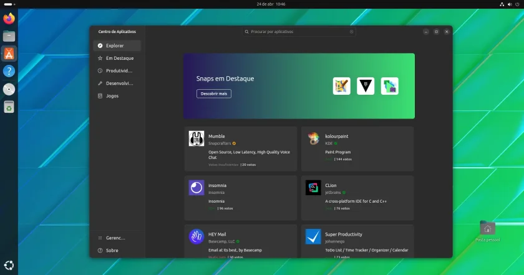Click the KDE publisher name
524x275 pixels.
(329, 143)
